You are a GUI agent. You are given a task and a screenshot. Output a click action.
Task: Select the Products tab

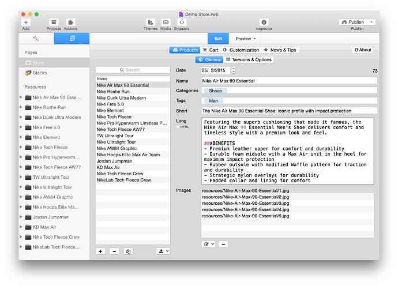(185, 50)
